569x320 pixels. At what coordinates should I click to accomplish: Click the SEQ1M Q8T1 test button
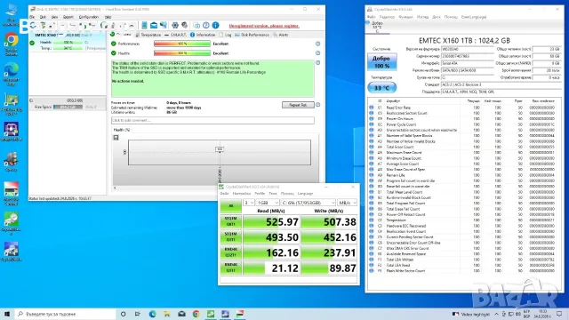pyautogui.click(x=231, y=221)
